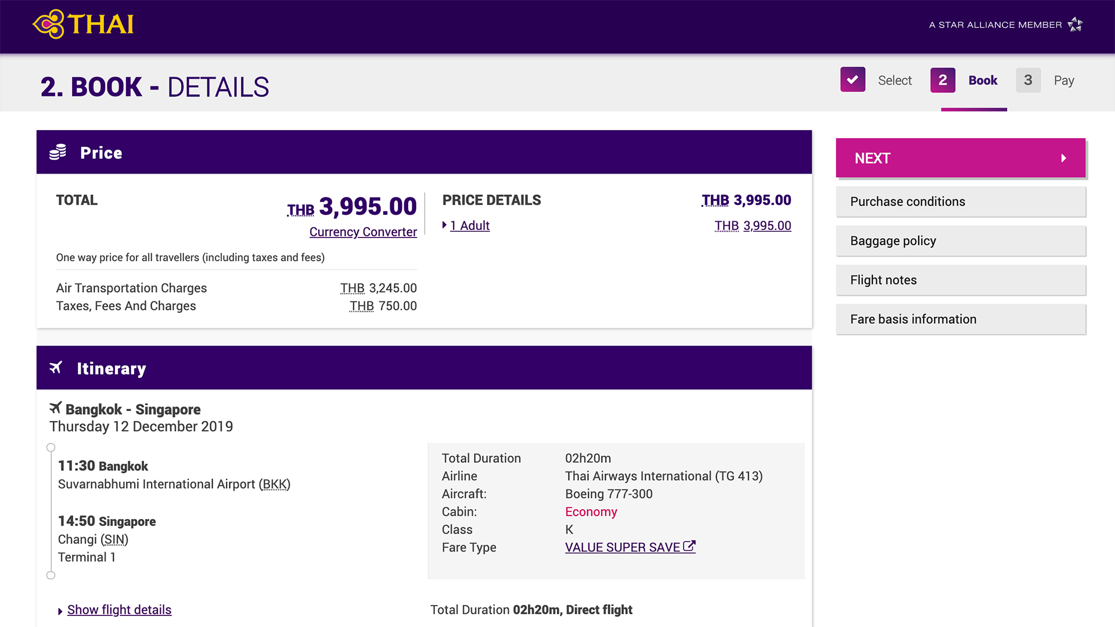Screen dimensions: 1115x627
Task: Click the arrival timeline marker circle
Action: [x=51, y=575]
